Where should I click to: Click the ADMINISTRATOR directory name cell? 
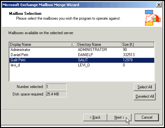[92, 50]
